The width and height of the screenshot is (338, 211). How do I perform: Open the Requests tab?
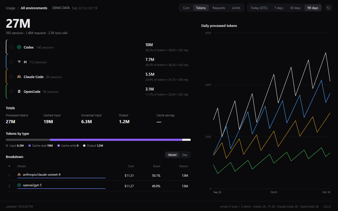click(219, 8)
